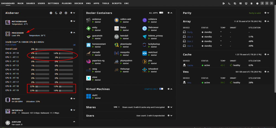The height and width of the screenshot is (128, 276).
Task: Expand the Memory section chevron
Action: click(x=74, y=99)
